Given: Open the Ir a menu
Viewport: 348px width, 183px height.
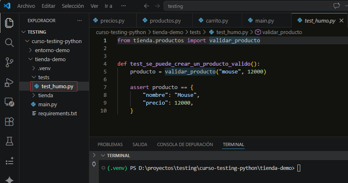Looking at the screenshot, I should coord(109,6).
